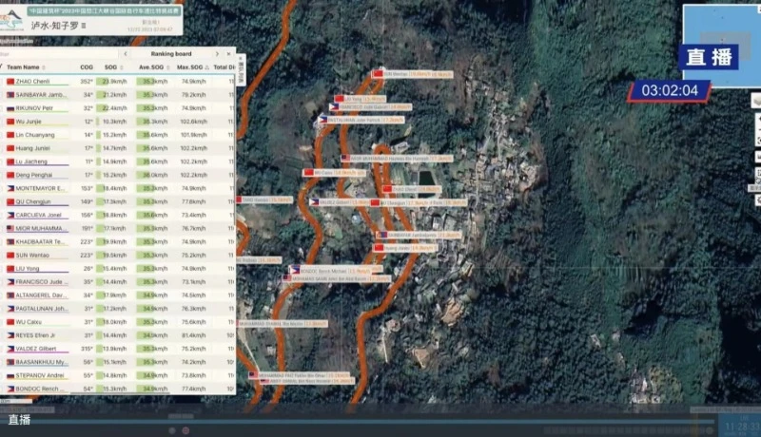The height and width of the screenshot is (437, 761).
Task: Click the COG column header
Action: pos(87,67)
